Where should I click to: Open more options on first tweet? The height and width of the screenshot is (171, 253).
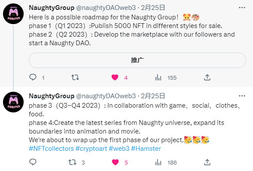[x=242, y=8]
